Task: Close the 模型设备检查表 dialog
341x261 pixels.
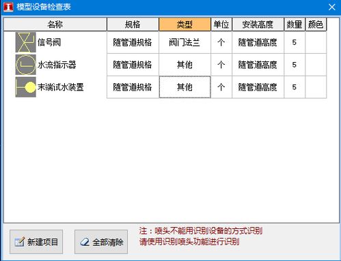Action: tap(331, 7)
